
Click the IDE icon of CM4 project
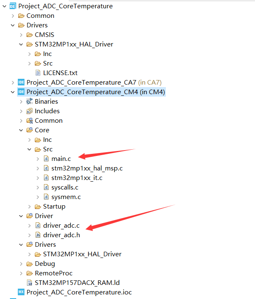pos(21,92)
